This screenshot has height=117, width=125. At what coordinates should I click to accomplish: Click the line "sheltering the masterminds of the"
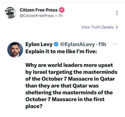click(69, 93)
